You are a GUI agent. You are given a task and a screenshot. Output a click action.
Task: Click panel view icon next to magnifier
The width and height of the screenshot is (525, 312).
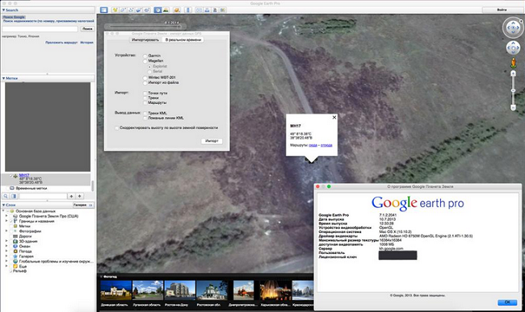click(x=14, y=196)
